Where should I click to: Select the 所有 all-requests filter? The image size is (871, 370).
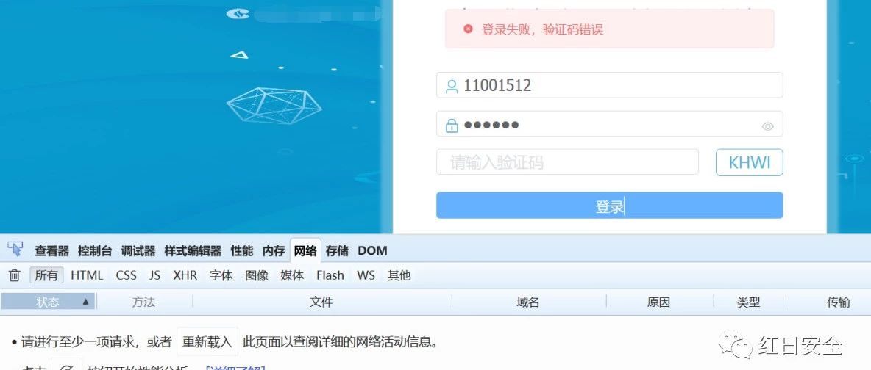tap(46, 275)
